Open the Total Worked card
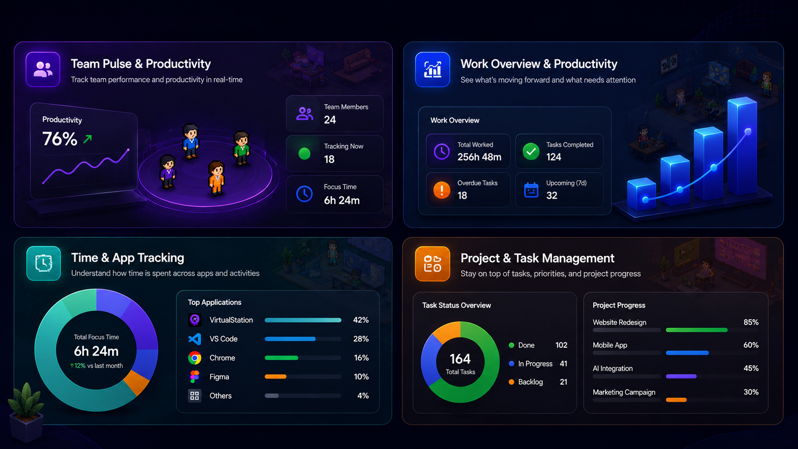This screenshot has height=449, width=798. click(468, 151)
